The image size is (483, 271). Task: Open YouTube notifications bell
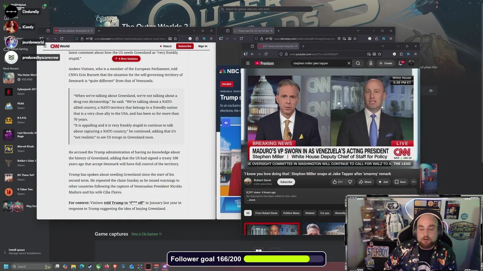pos(401,63)
